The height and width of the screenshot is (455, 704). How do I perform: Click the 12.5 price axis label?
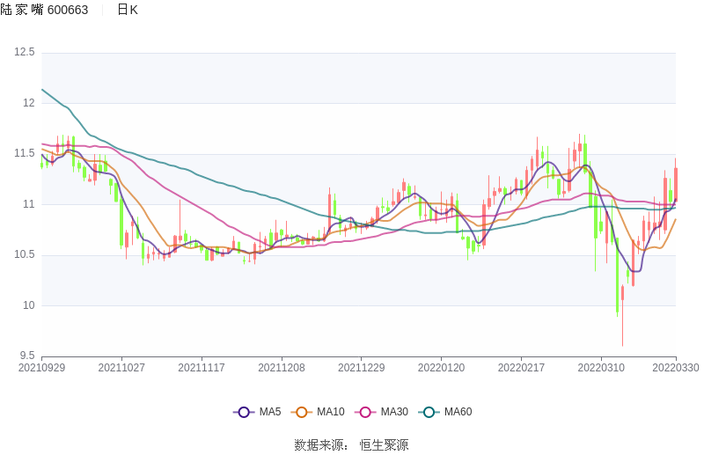[25, 53]
